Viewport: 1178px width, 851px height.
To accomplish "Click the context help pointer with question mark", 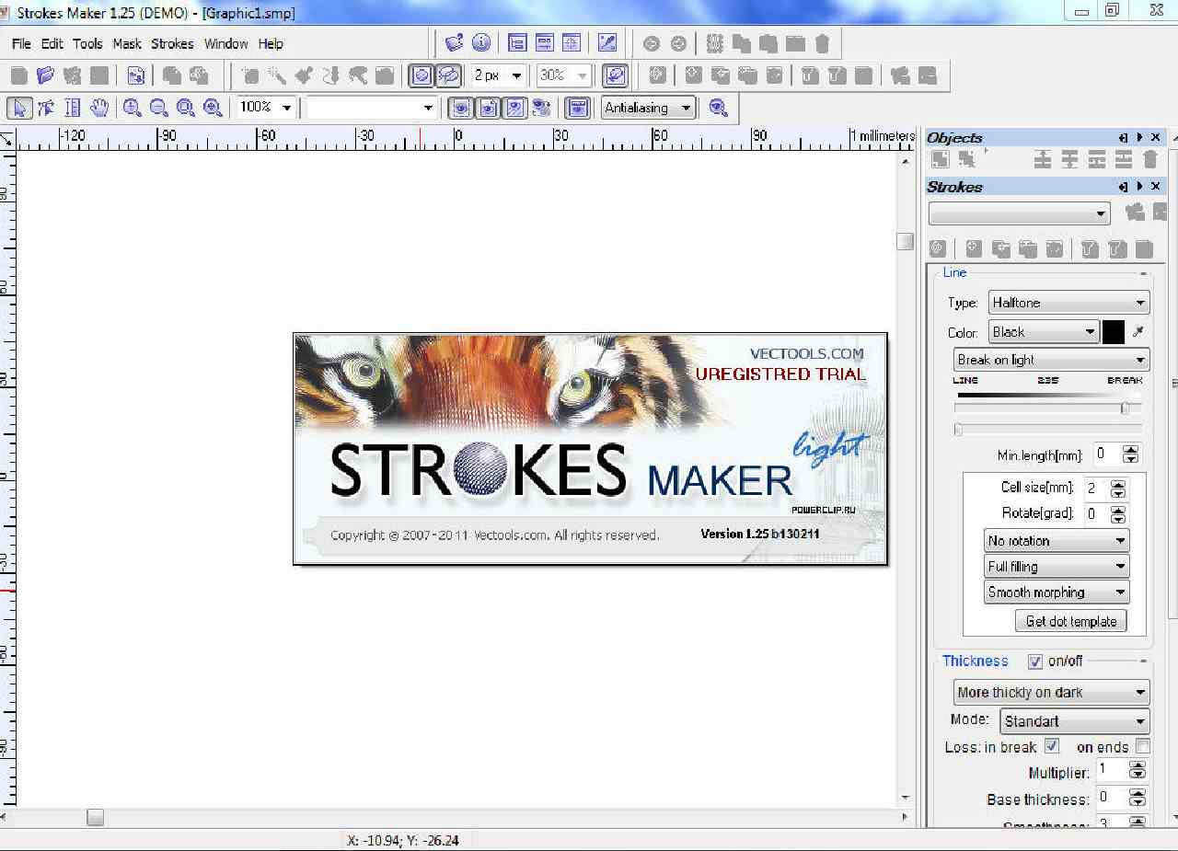I will tap(455, 43).
